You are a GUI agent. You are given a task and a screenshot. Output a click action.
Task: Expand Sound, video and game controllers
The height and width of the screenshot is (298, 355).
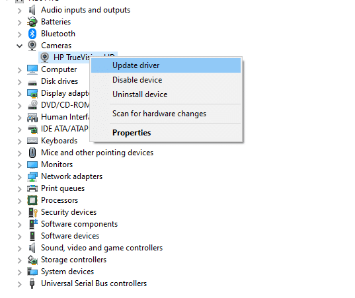(x=20, y=248)
